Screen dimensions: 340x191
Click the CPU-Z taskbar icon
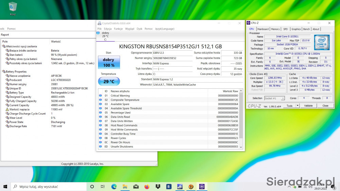point(202,187)
